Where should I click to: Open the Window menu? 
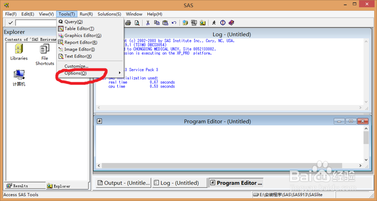click(x=134, y=14)
